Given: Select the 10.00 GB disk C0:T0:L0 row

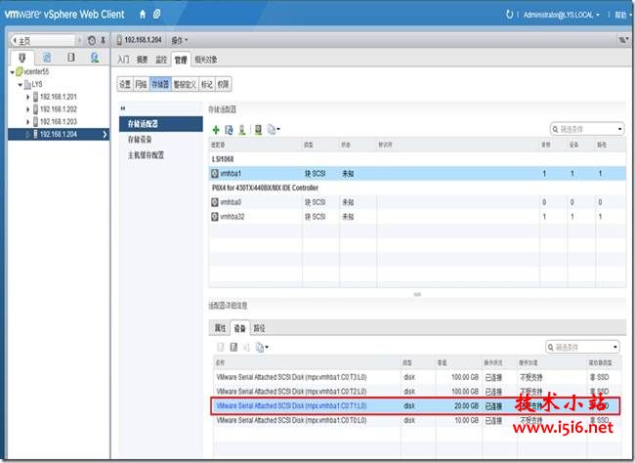Looking at the screenshot, I should point(417,420).
